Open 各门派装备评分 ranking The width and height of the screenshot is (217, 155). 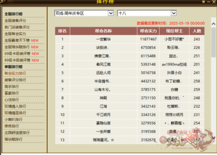point(17,27)
